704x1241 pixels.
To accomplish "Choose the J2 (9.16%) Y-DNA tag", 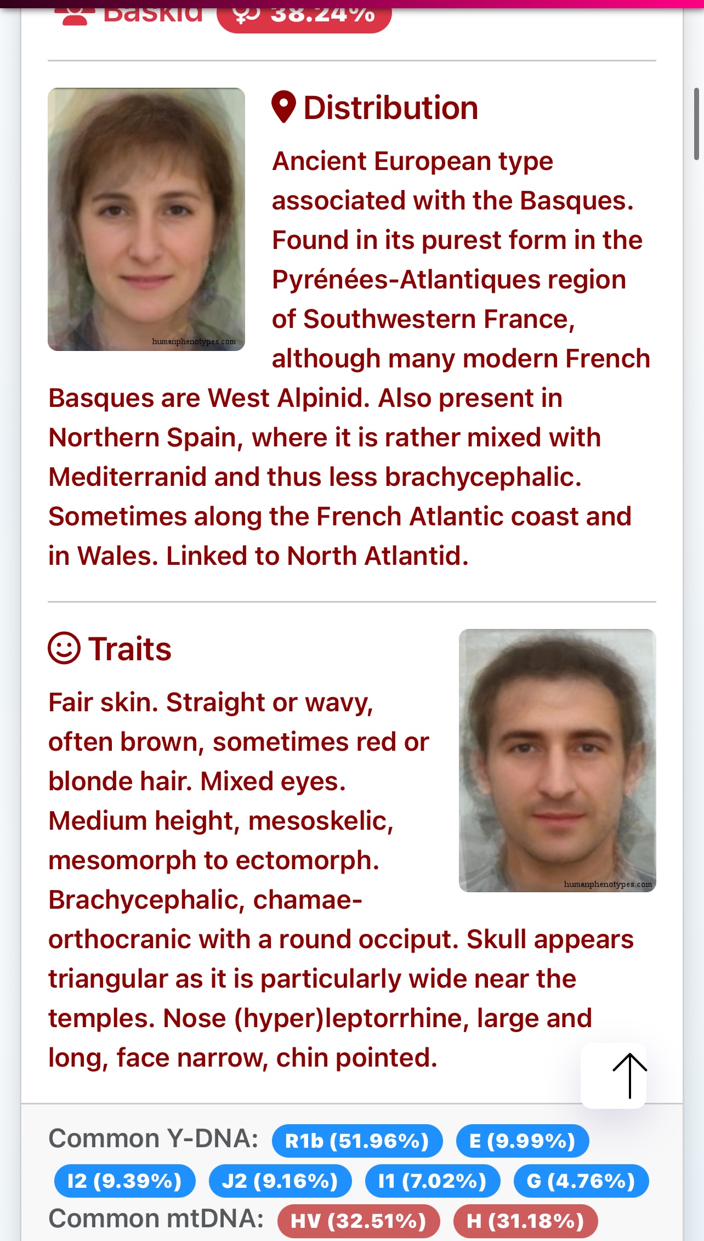I will 280,1181.
